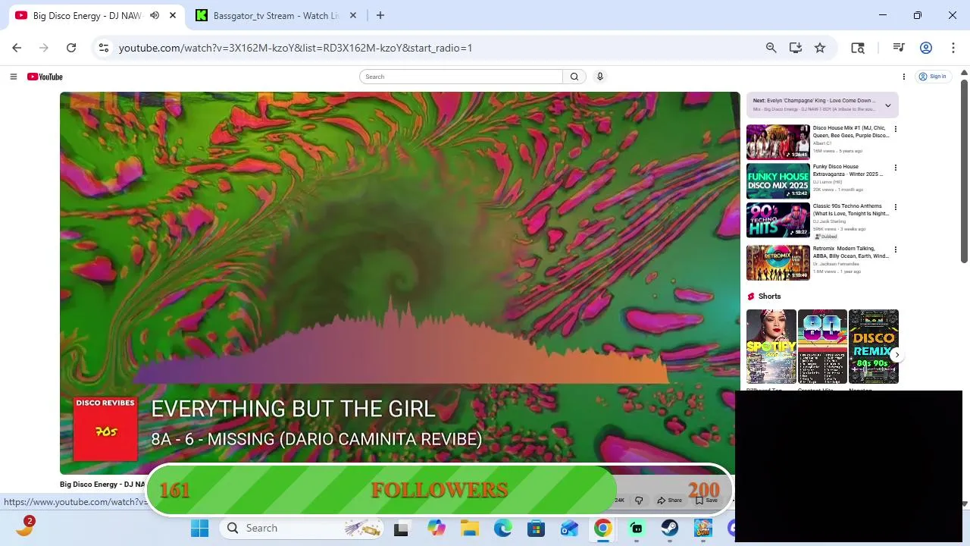970x546 pixels.
Task: Open Task View on the taskbar
Action: pos(401,528)
